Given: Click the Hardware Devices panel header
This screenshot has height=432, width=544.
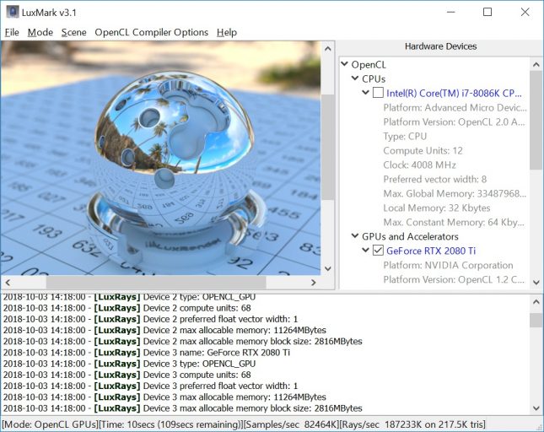Looking at the screenshot, I should click(440, 46).
